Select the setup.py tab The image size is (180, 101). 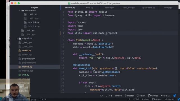coord(168,8)
